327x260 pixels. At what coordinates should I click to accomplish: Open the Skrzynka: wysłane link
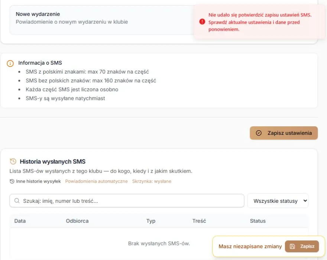pos(152,181)
